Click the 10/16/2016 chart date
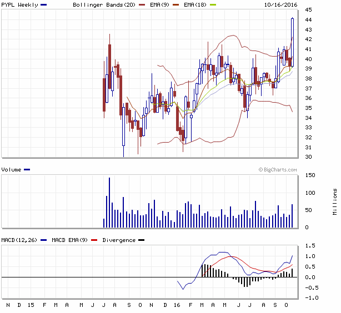 [280, 5]
